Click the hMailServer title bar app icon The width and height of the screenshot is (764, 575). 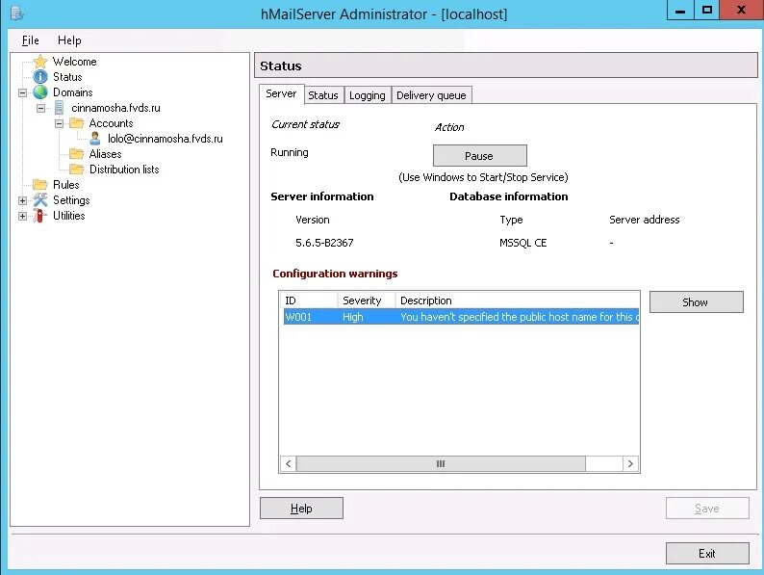[x=17, y=13]
